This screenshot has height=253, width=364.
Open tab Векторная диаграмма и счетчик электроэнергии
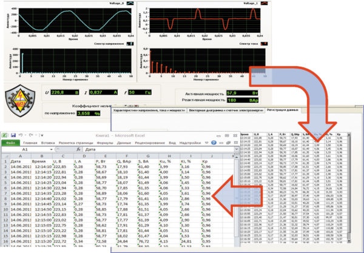(226, 110)
